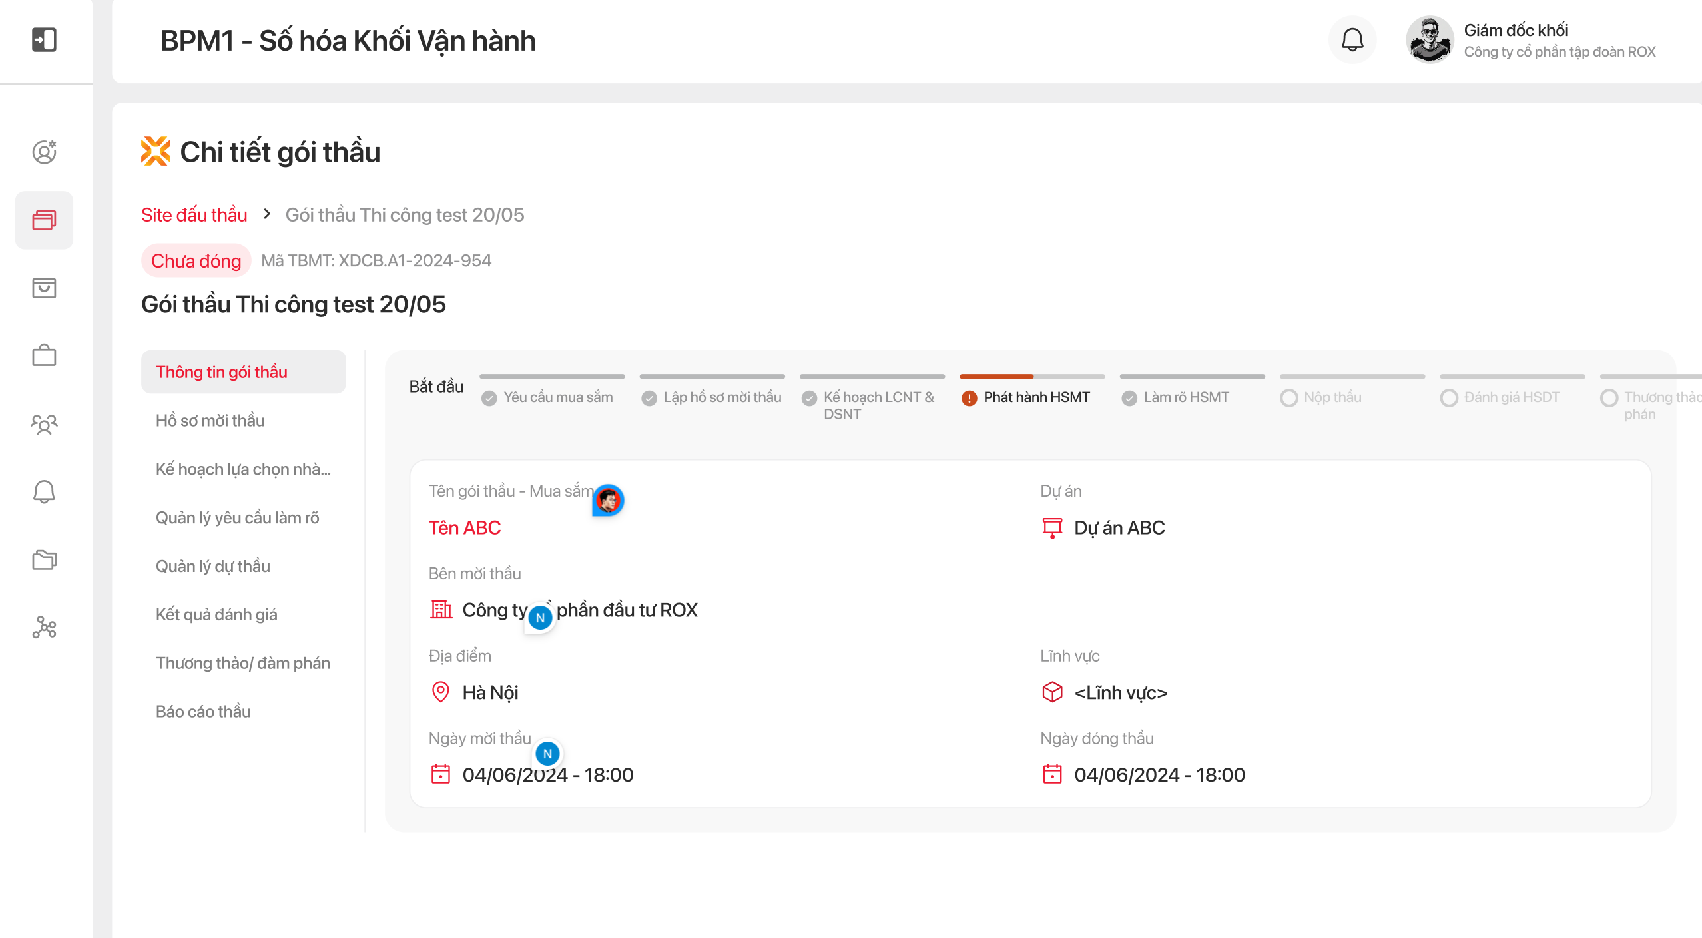Select the highlighted bidding site sidebar icon
Viewport: 1702px width, 938px height.
[x=44, y=220]
